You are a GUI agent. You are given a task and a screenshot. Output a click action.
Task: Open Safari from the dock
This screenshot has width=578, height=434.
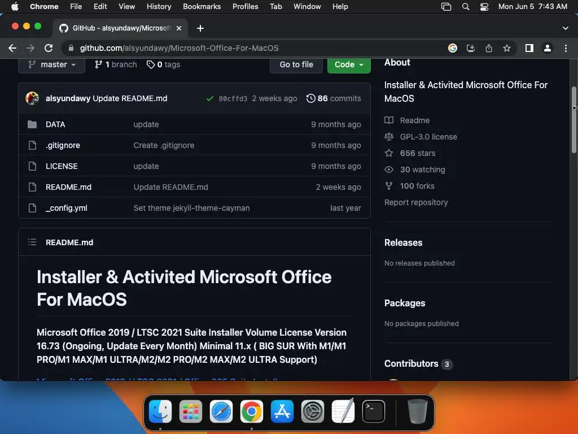tap(221, 411)
